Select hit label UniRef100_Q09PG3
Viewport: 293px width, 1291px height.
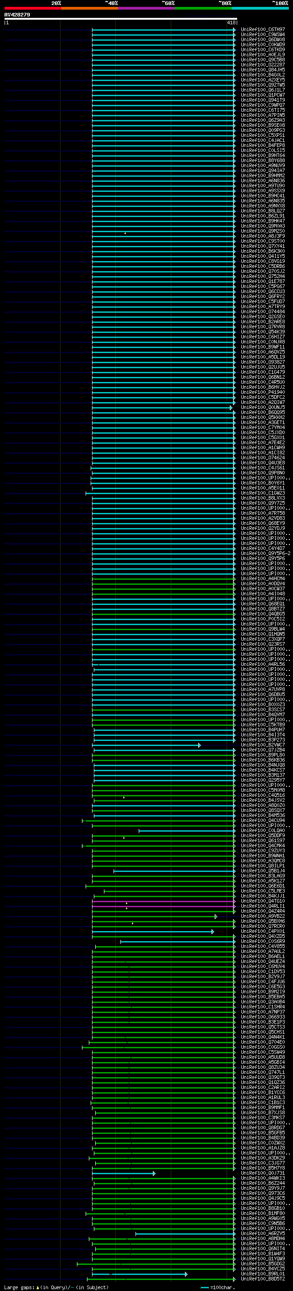tap(262, 131)
